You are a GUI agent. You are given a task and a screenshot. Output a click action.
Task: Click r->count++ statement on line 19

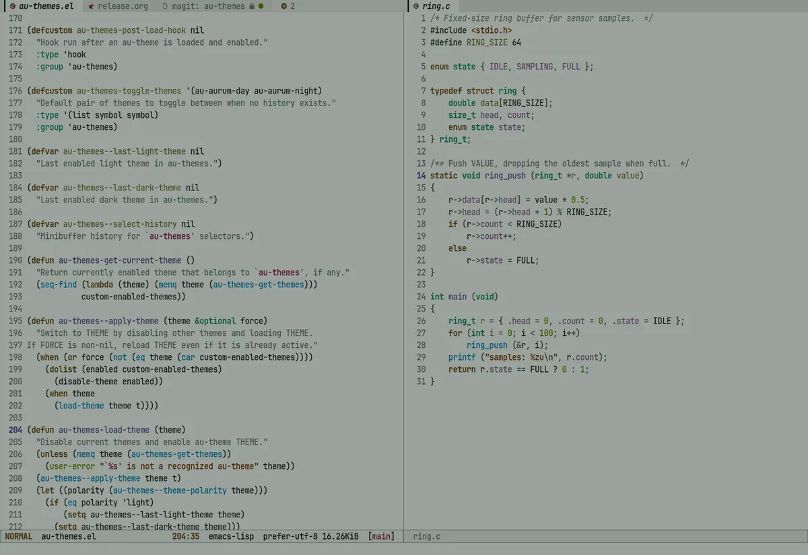pos(492,236)
